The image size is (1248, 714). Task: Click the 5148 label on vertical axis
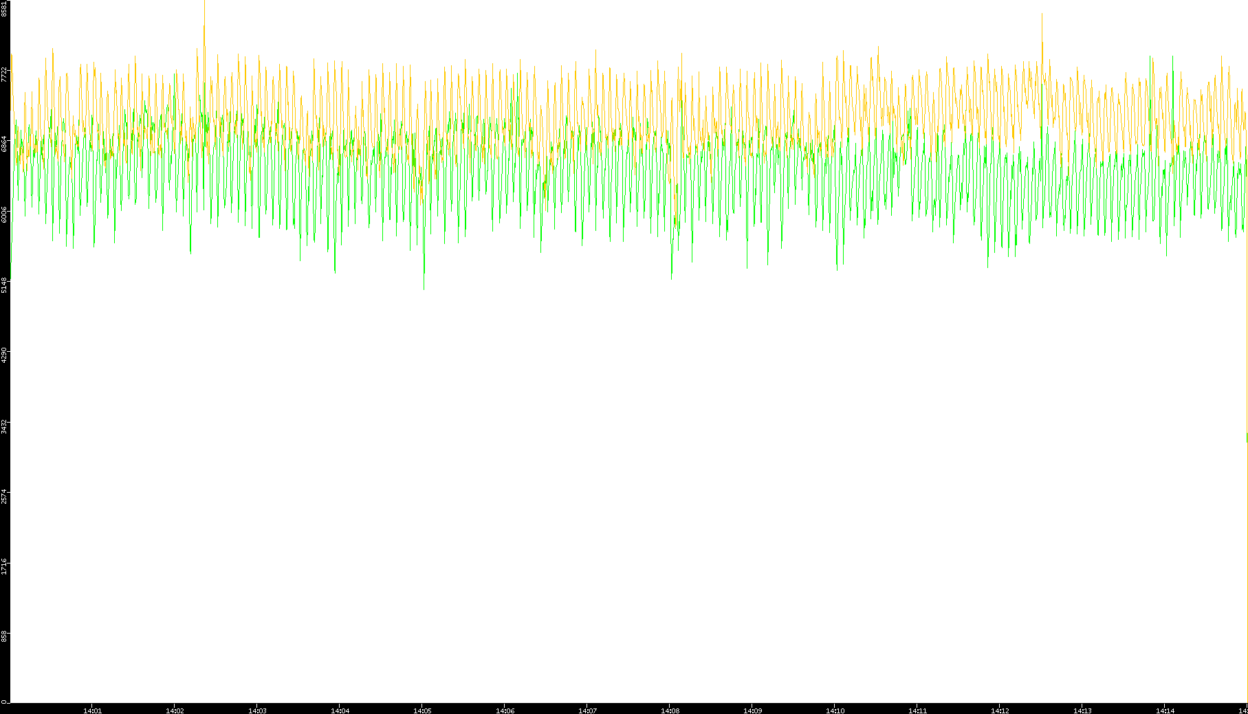(x=5, y=285)
